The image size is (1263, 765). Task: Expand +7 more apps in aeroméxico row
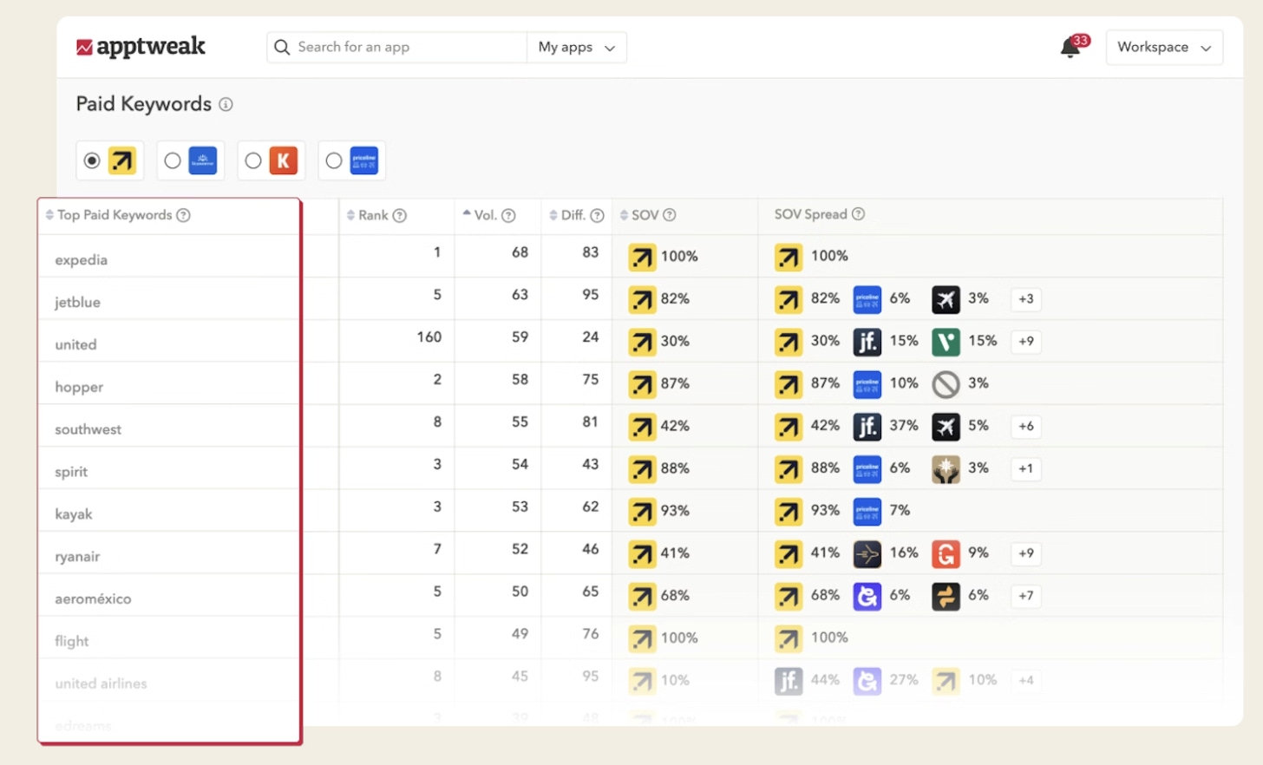tap(1026, 596)
